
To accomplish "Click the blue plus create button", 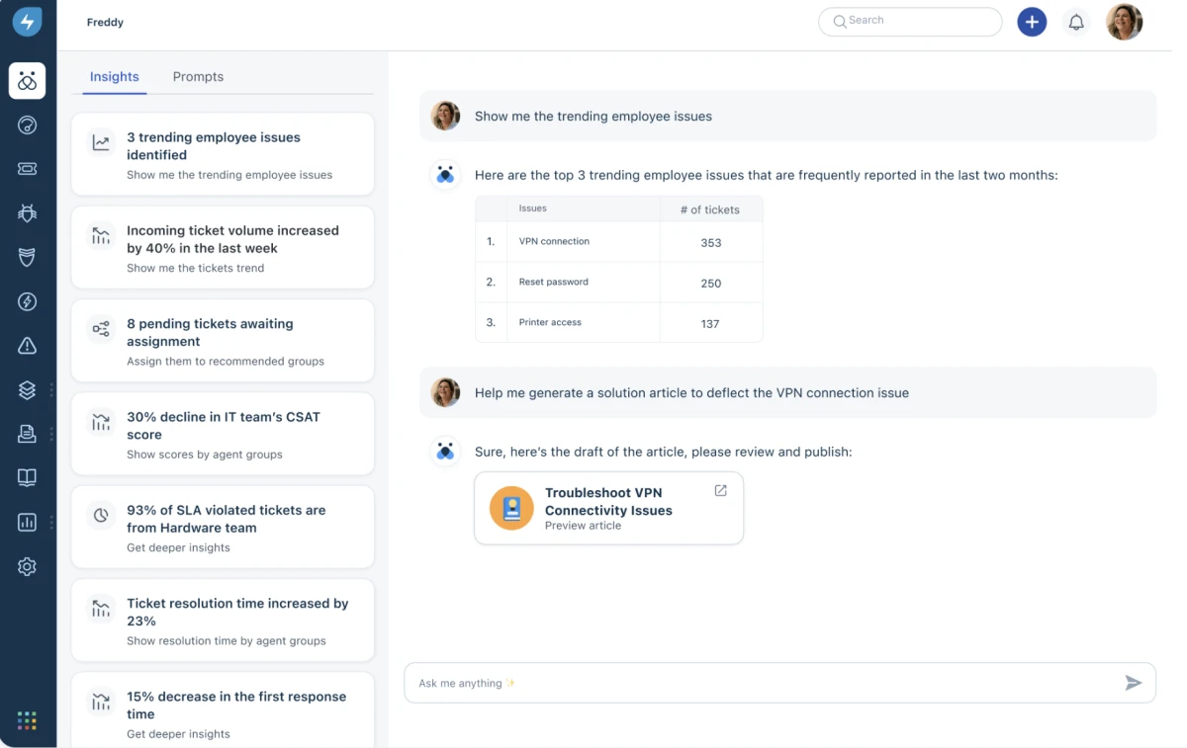I will tap(1032, 22).
